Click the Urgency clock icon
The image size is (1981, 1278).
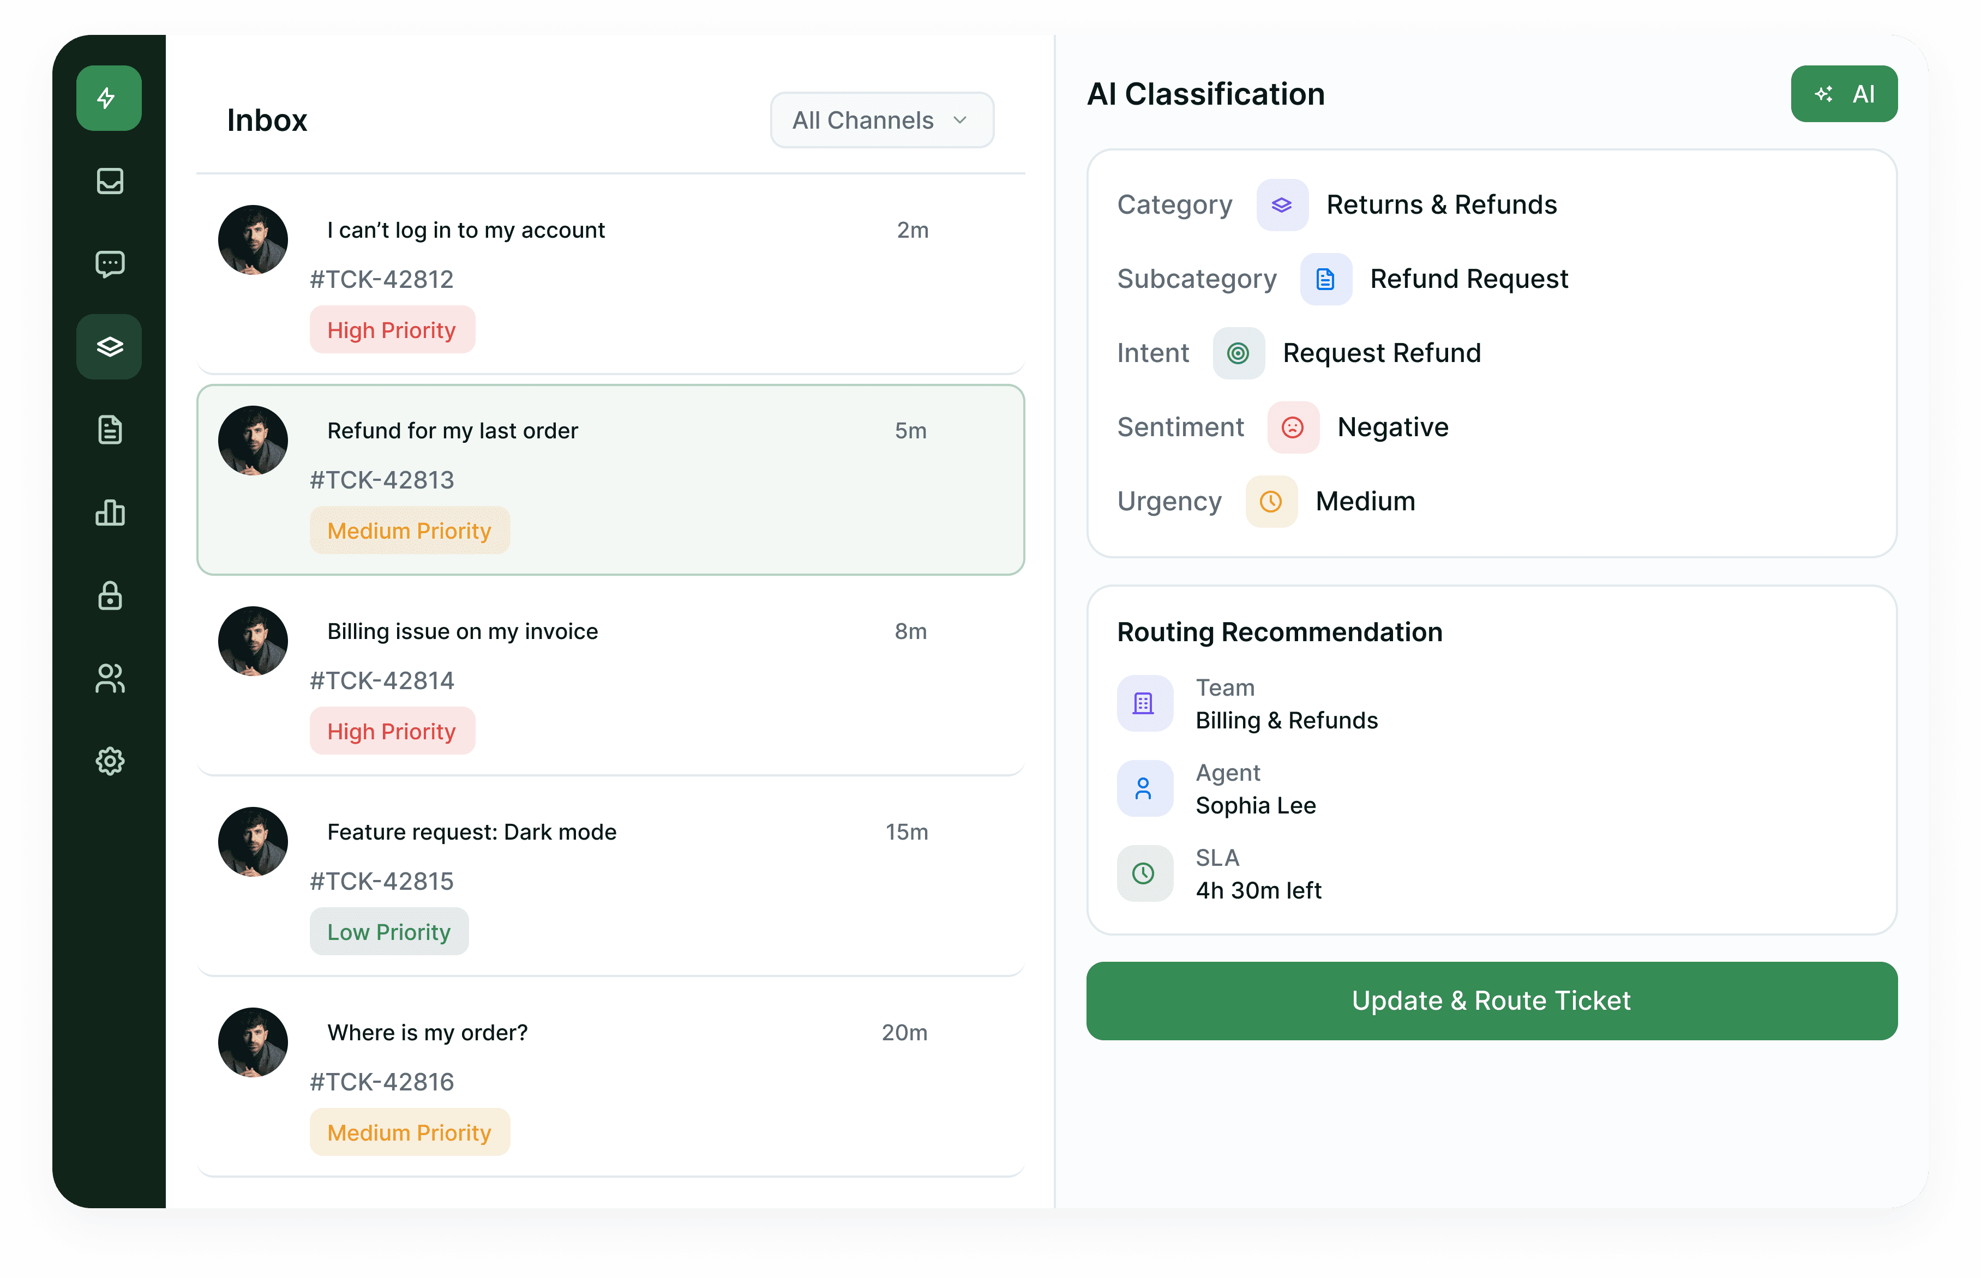point(1271,501)
